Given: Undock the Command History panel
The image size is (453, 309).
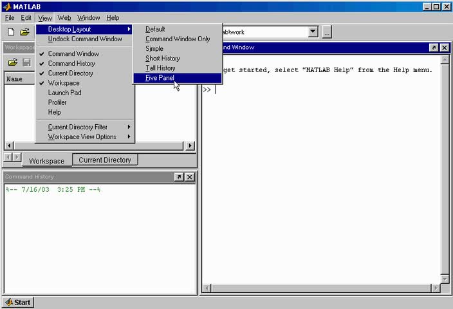Looking at the screenshot, I should (x=179, y=177).
